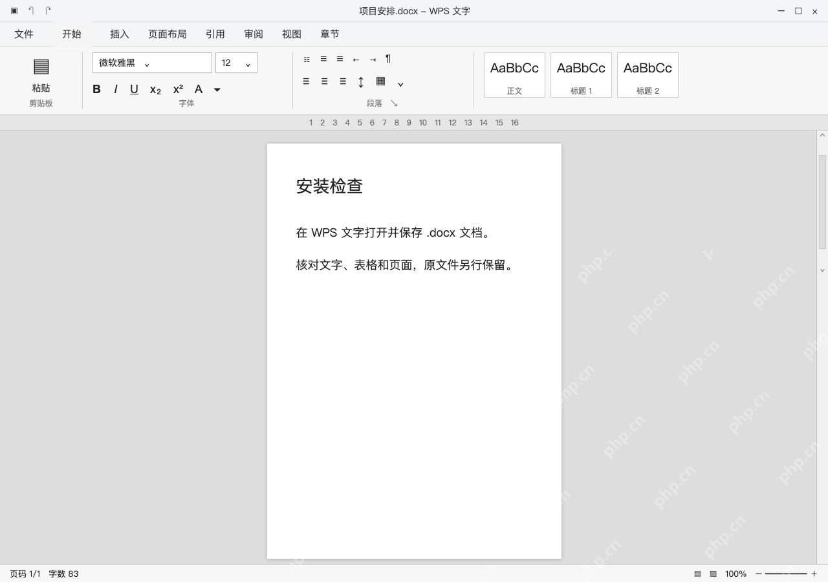Increase the paragraph indent

[373, 59]
